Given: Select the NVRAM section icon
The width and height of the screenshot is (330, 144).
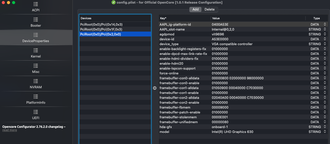Looking at the screenshot, I should point(36,81).
